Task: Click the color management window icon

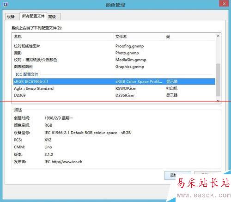Action: pyautogui.click(x=6, y=4)
